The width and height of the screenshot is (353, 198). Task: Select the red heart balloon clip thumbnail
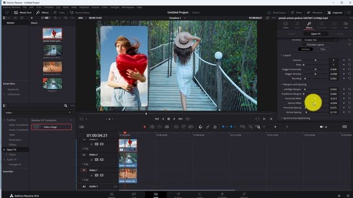[52, 34]
